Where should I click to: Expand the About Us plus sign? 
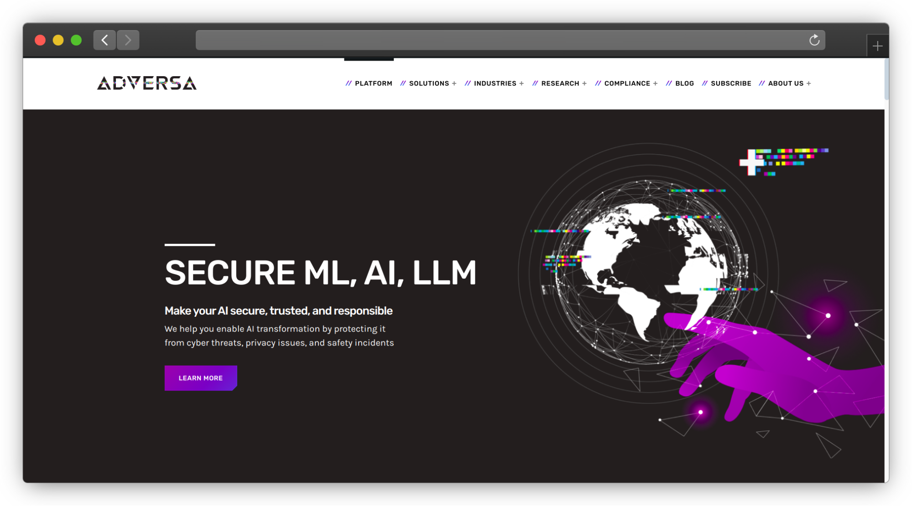(x=809, y=83)
